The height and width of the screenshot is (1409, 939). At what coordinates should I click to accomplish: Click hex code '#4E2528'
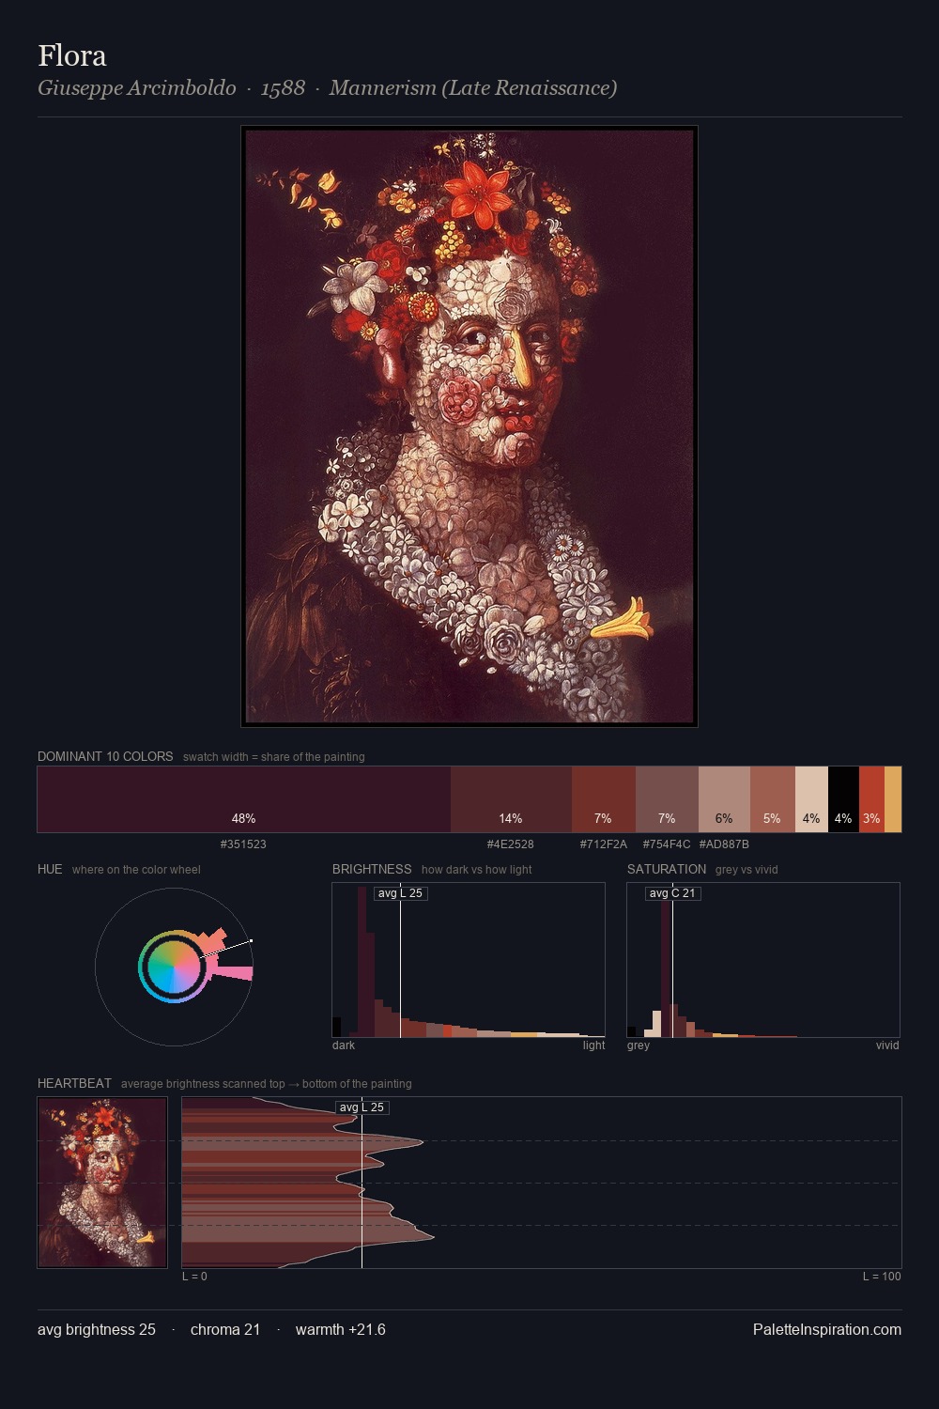[510, 844]
